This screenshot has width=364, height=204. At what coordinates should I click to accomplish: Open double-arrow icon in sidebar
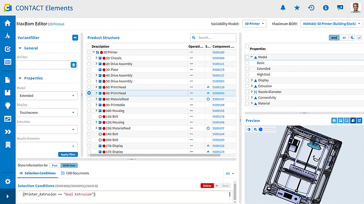(x=8, y=132)
